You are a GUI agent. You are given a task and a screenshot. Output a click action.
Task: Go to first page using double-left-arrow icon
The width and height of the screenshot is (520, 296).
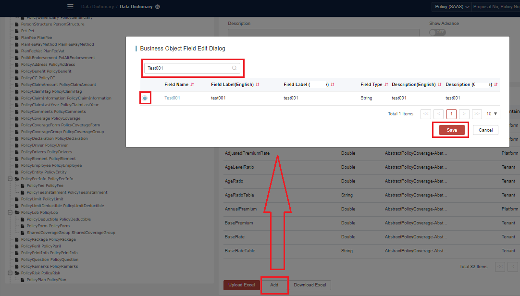[425, 114]
